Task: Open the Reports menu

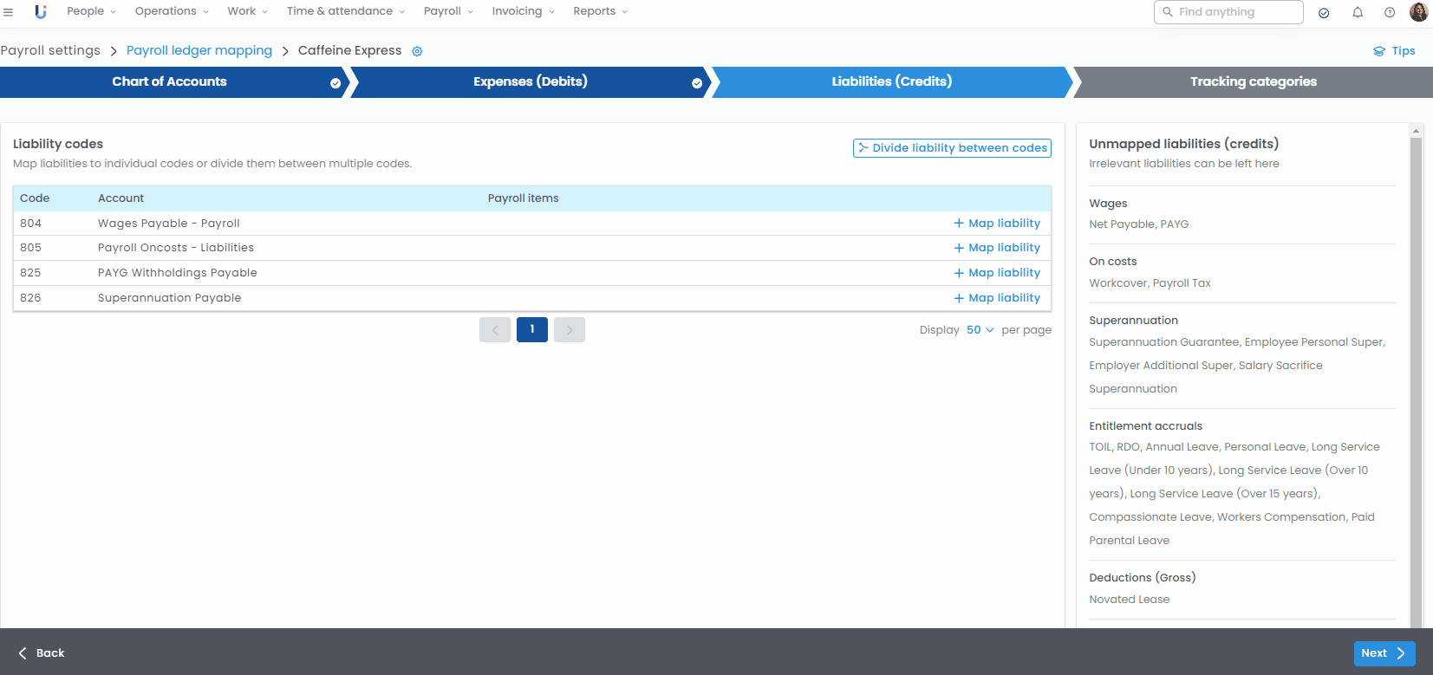Action: tap(600, 11)
